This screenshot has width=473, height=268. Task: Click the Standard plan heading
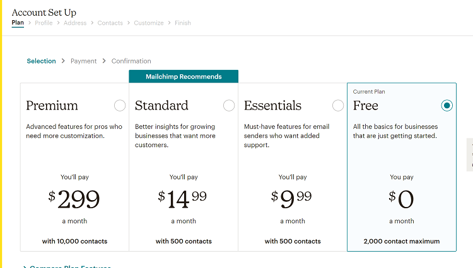pyautogui.click(x=161, y=106)
